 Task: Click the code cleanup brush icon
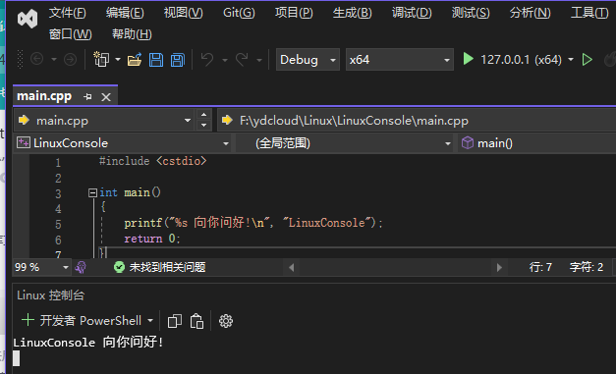(81, 267)
